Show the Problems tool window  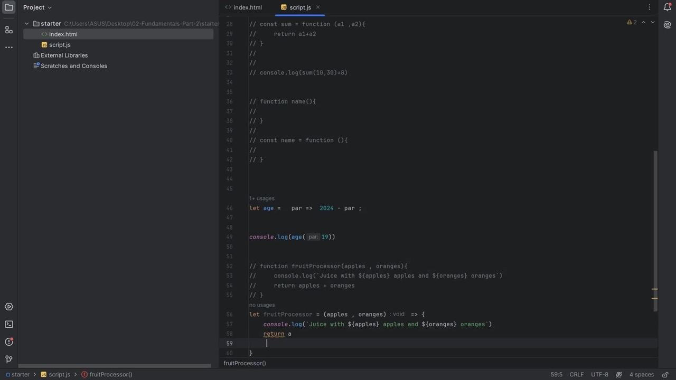[x=9, y=342]
